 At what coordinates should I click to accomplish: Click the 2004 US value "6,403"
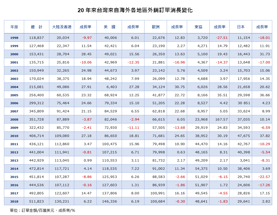pyautogui.click(x=112, y=87)
